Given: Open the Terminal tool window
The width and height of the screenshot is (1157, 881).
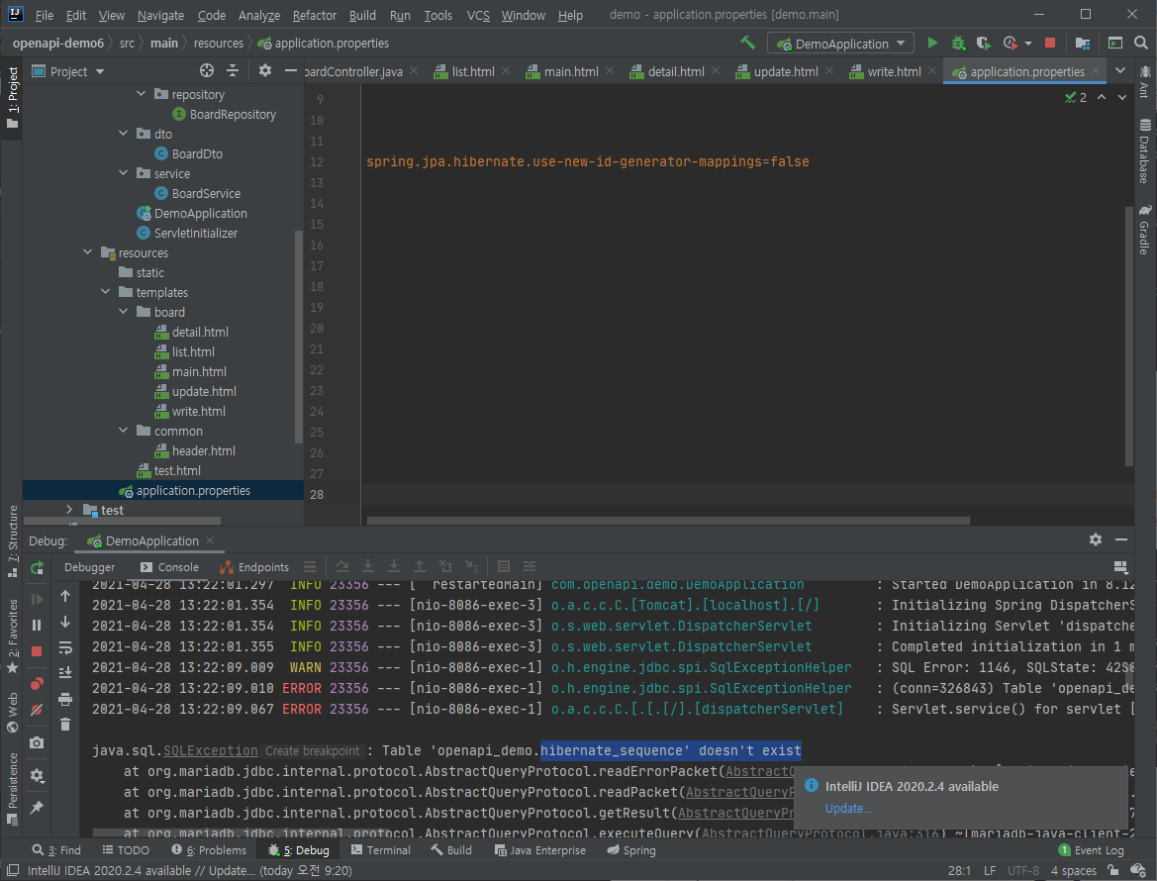Looking at the screenshot, I should pyautogui.click(x=381, y=850).
